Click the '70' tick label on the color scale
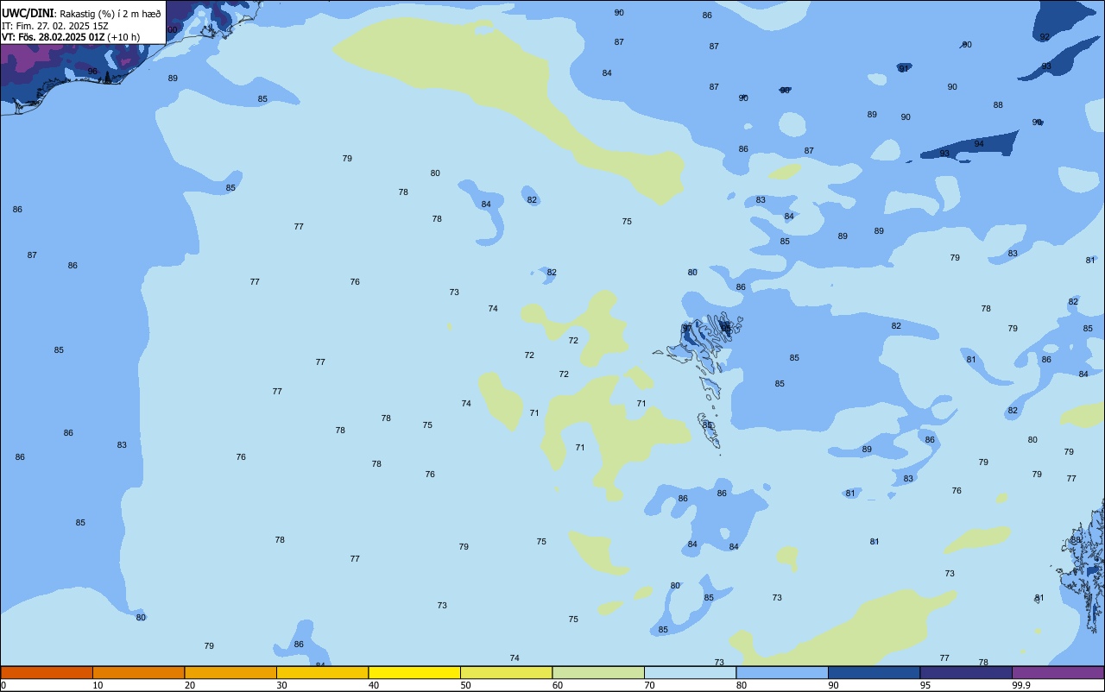Image resolution: width=1105 pixels, height=692 pixels. click(x=649, y=685)
